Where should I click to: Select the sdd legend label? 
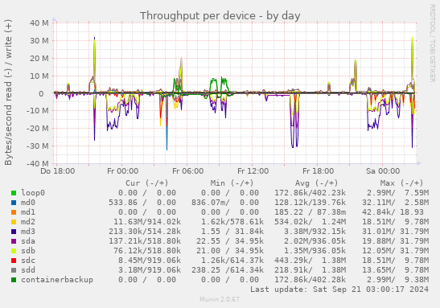(x=28, y=270)
